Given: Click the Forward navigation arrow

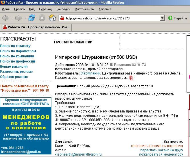Looking at the screenshot, I should coord(19,18).
